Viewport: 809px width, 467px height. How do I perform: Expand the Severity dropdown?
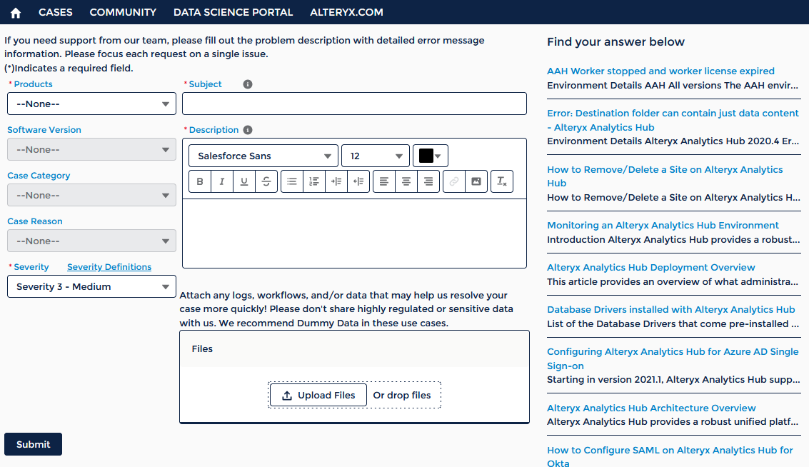tap(91, 286)
